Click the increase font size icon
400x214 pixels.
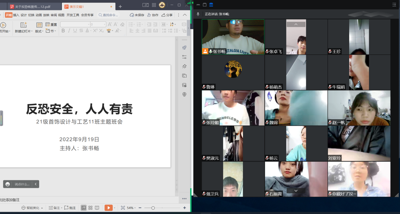(110, 24)
